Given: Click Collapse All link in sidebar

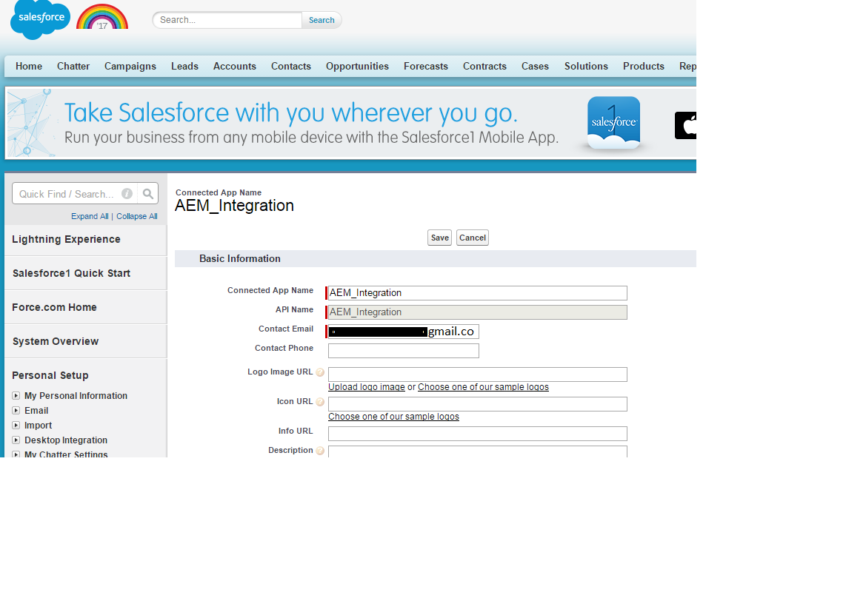Looking at the screenshot, I should tap(136, 216).
